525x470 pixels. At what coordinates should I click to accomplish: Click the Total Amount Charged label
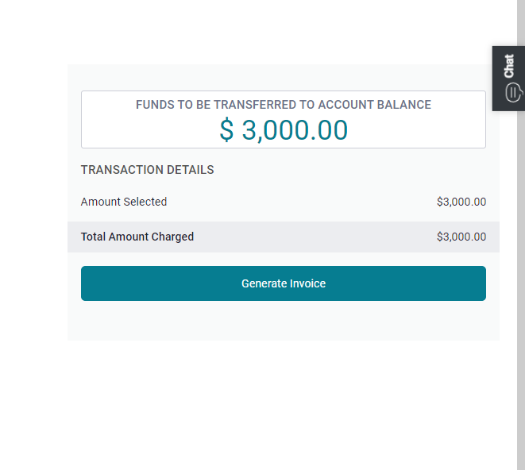[x=137, y=237]
